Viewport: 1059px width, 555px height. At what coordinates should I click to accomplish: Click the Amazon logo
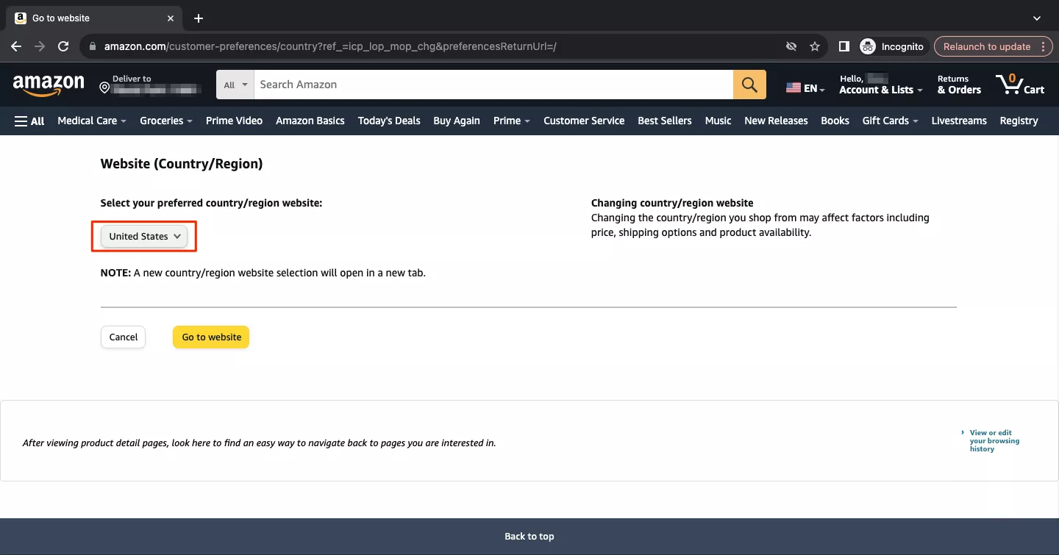click(49, 85)
